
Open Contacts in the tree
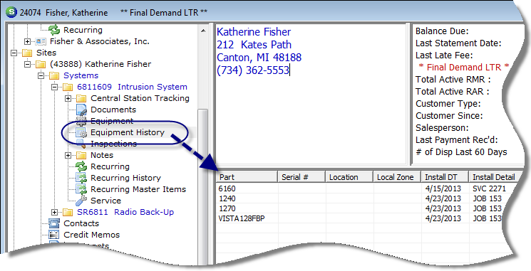coord(81,223)
